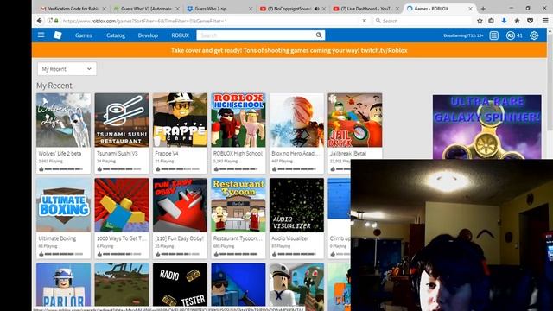553x311 pixels.
Task: Click the Frappe V4 title link
Action: [167, 154]
